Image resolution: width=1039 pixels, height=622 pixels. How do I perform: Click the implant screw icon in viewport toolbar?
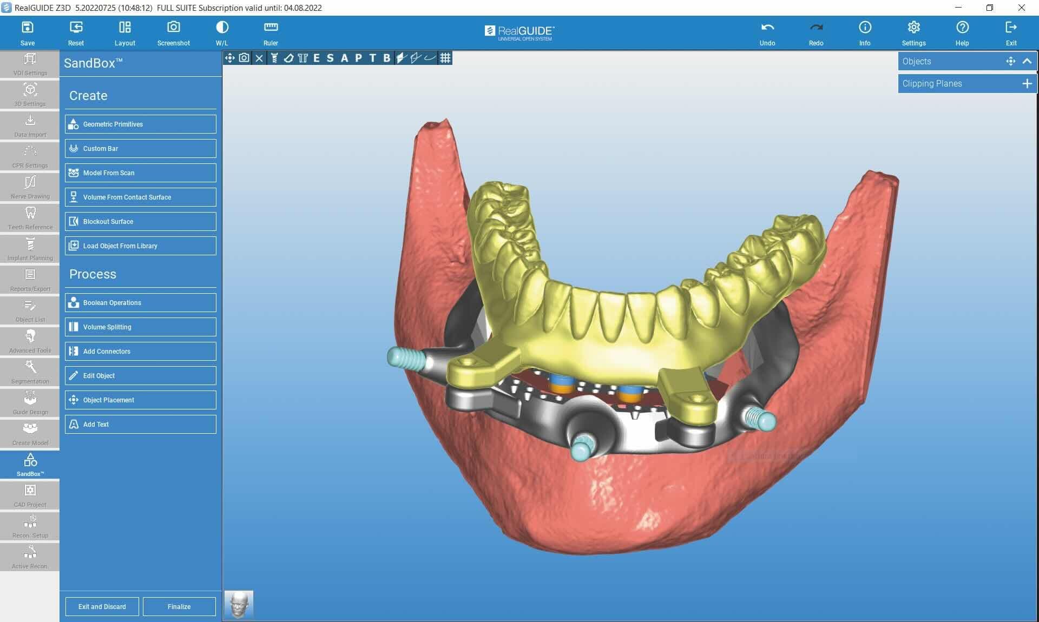pyautogui.click(x=274, y=58)
